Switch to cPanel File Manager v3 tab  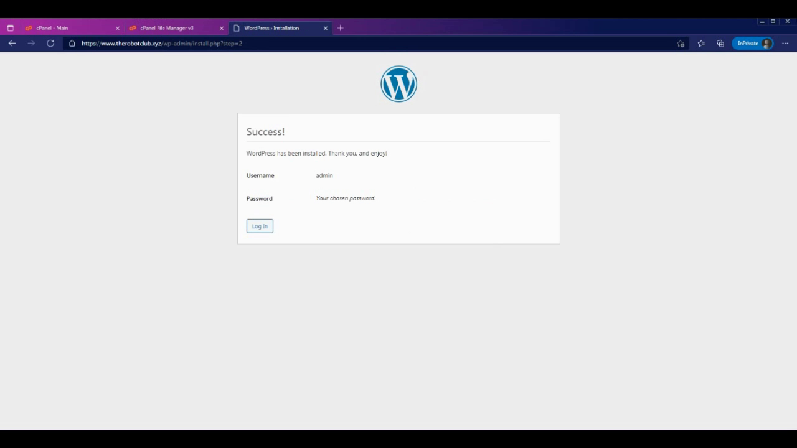pyautogui.click(x=167, y=28)
